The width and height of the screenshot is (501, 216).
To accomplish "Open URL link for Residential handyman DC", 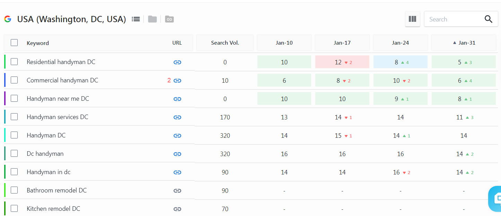I will click(177, 62).
